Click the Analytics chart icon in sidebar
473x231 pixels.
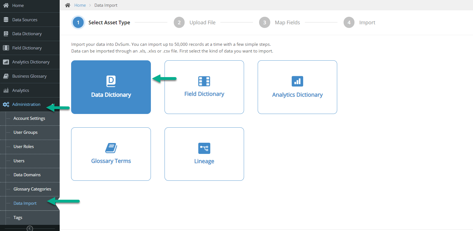pos(6,91)
